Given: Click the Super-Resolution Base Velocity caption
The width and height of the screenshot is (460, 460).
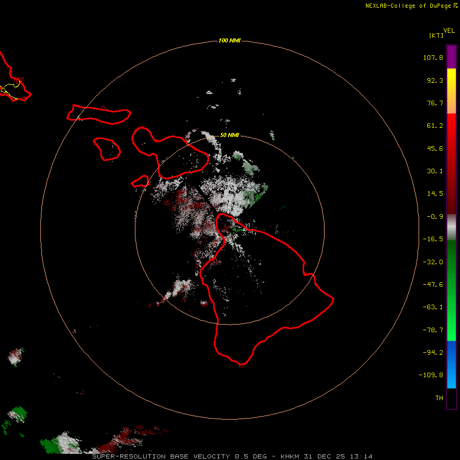Looking at the screenshot, I should 233,456.
